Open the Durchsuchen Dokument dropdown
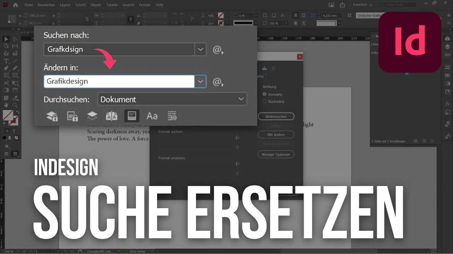Viewport: 453px width, 254px height. (x=172, y=99)
